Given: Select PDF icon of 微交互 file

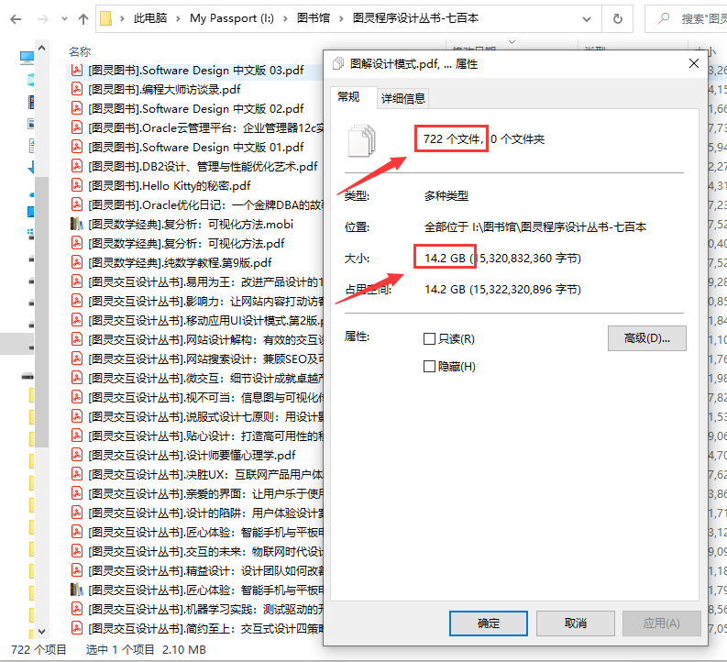Looking at the screenshot, I should point(76,379).
